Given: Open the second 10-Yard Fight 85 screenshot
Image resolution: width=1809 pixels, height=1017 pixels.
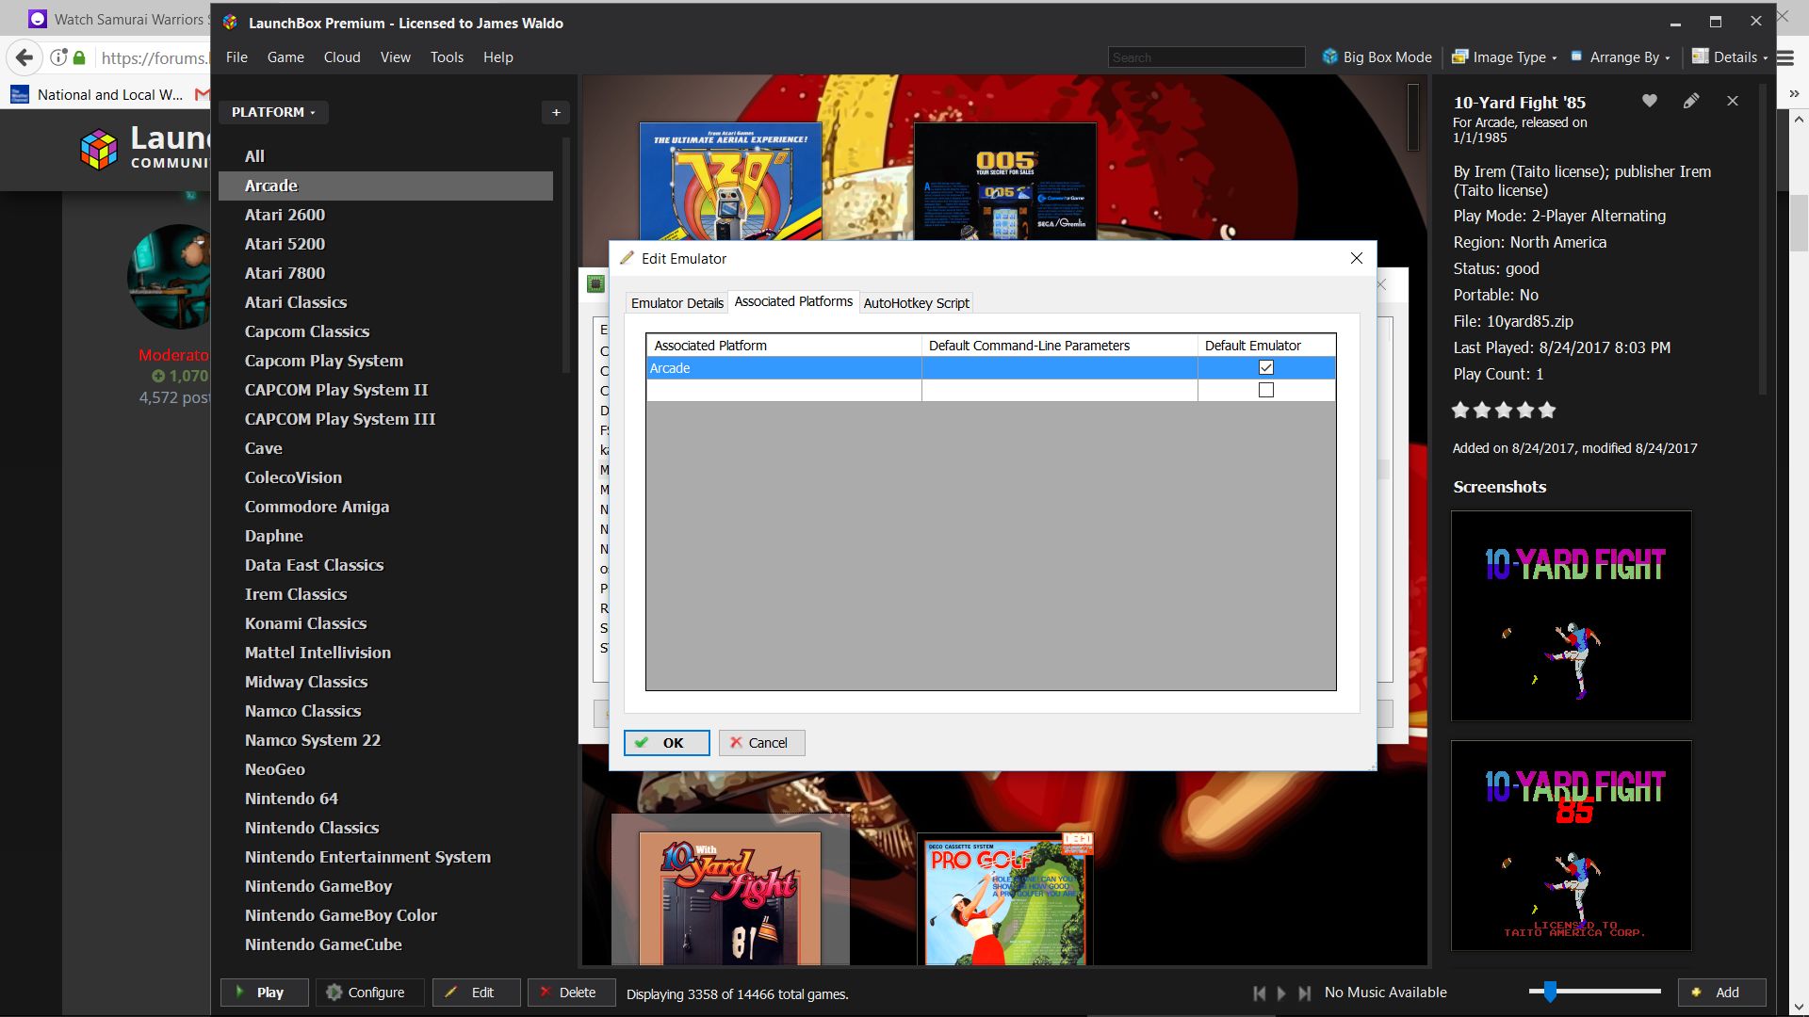Looking at the screenshot, I should 1571,846.
